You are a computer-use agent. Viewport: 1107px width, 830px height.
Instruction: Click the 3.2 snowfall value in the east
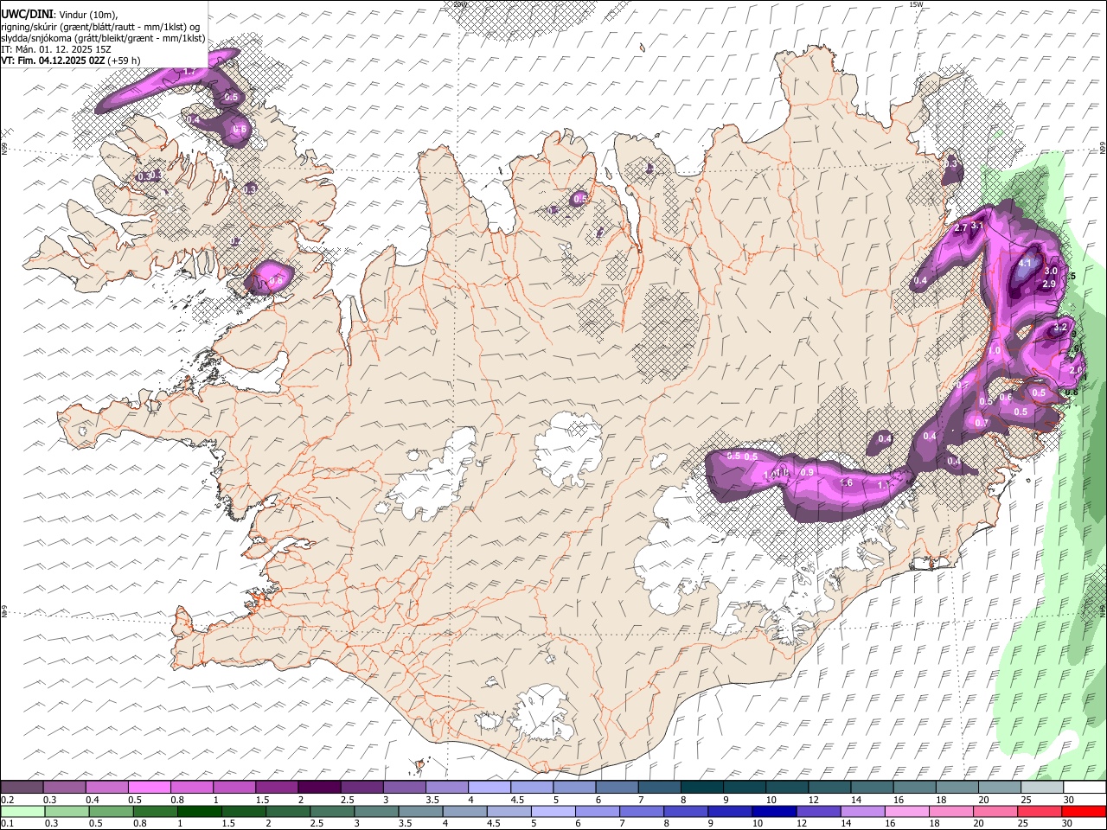1060,328
